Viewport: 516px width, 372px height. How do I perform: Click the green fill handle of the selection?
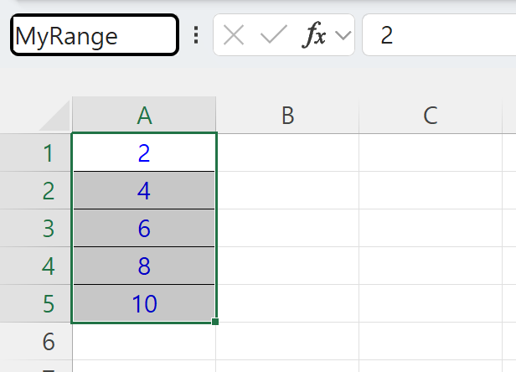coord(215,322)
